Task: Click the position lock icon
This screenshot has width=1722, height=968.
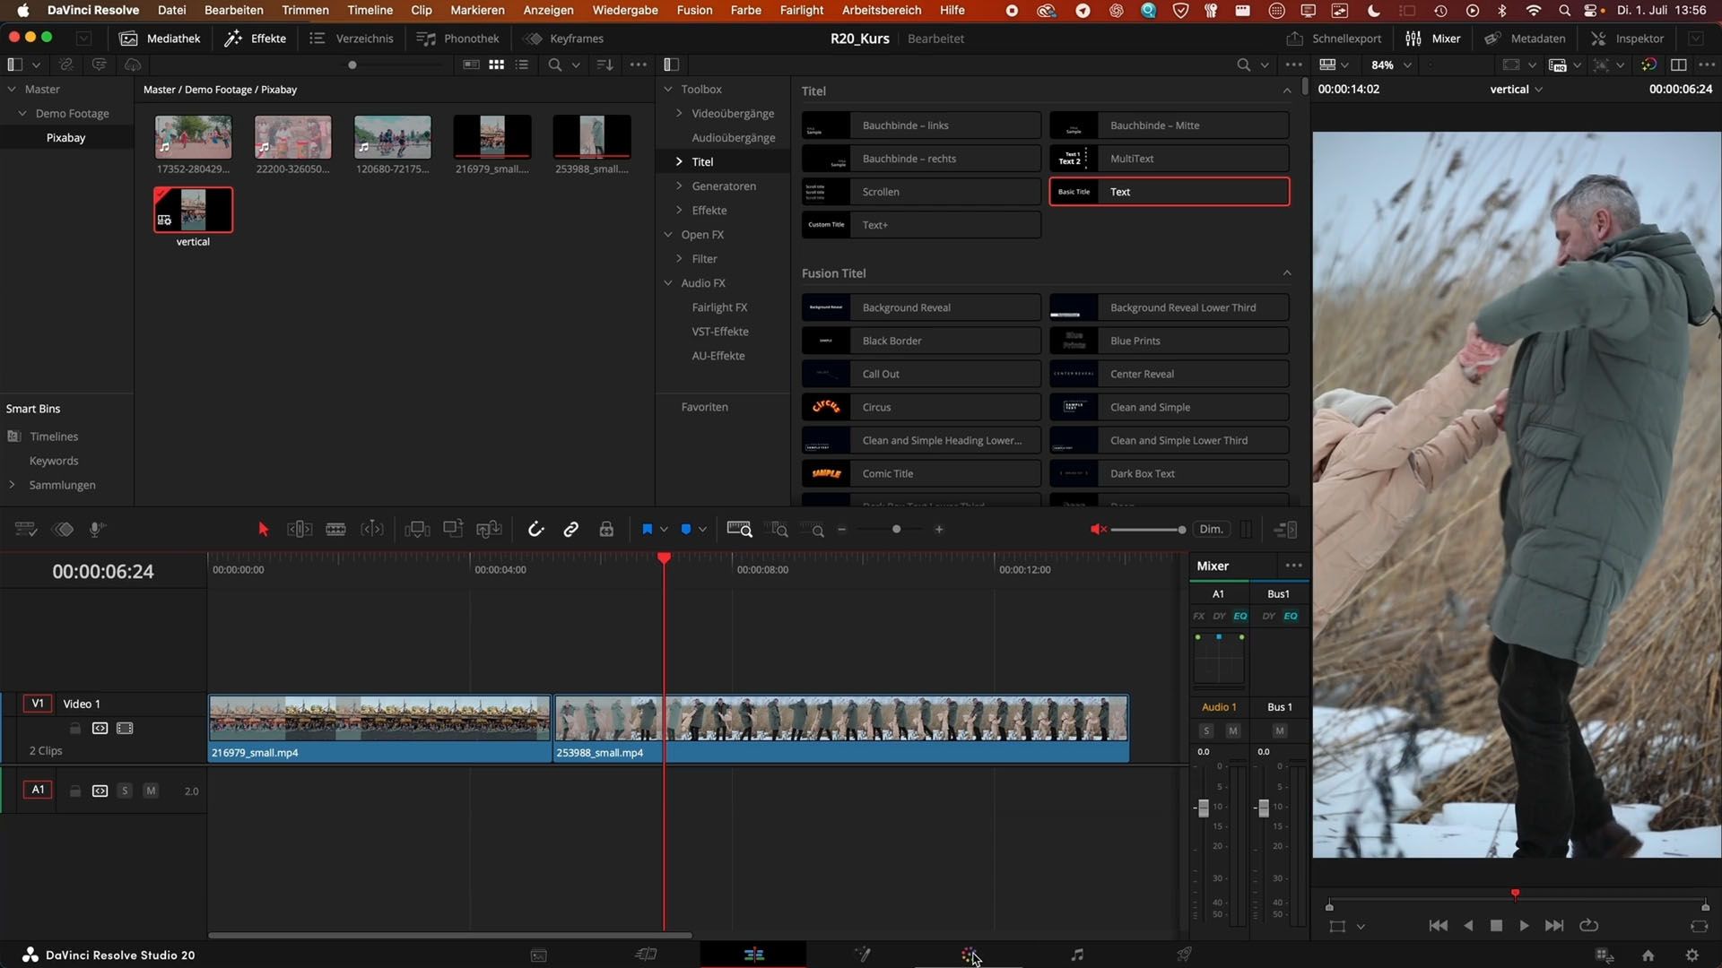Action: pyautogui.click(x=606, y=530)
